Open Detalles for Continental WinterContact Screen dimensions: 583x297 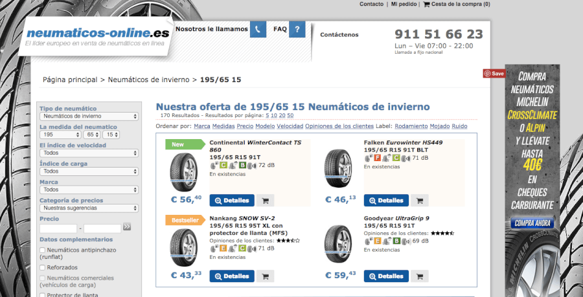click(232, 201)
